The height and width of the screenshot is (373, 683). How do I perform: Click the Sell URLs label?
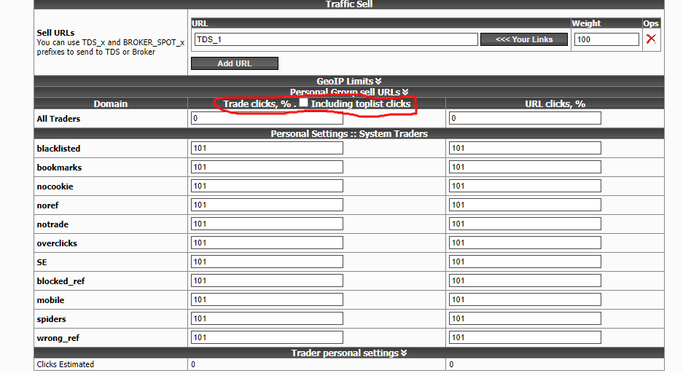pyautogui.click(x=55, y=33)
